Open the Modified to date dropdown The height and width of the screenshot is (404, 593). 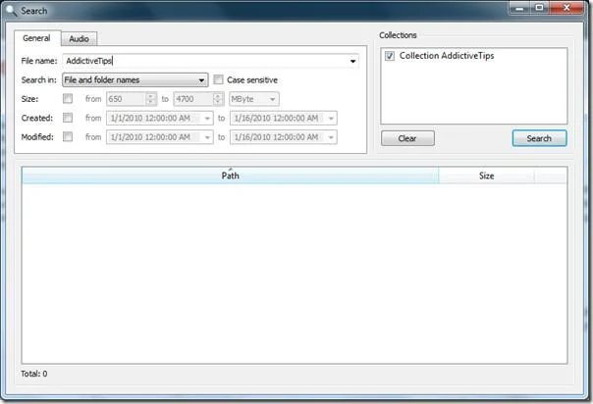pos(331,137)
